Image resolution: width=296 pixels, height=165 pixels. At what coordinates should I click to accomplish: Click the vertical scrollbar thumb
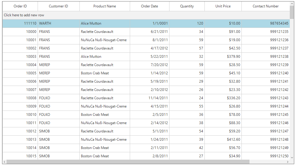point(292,12)
